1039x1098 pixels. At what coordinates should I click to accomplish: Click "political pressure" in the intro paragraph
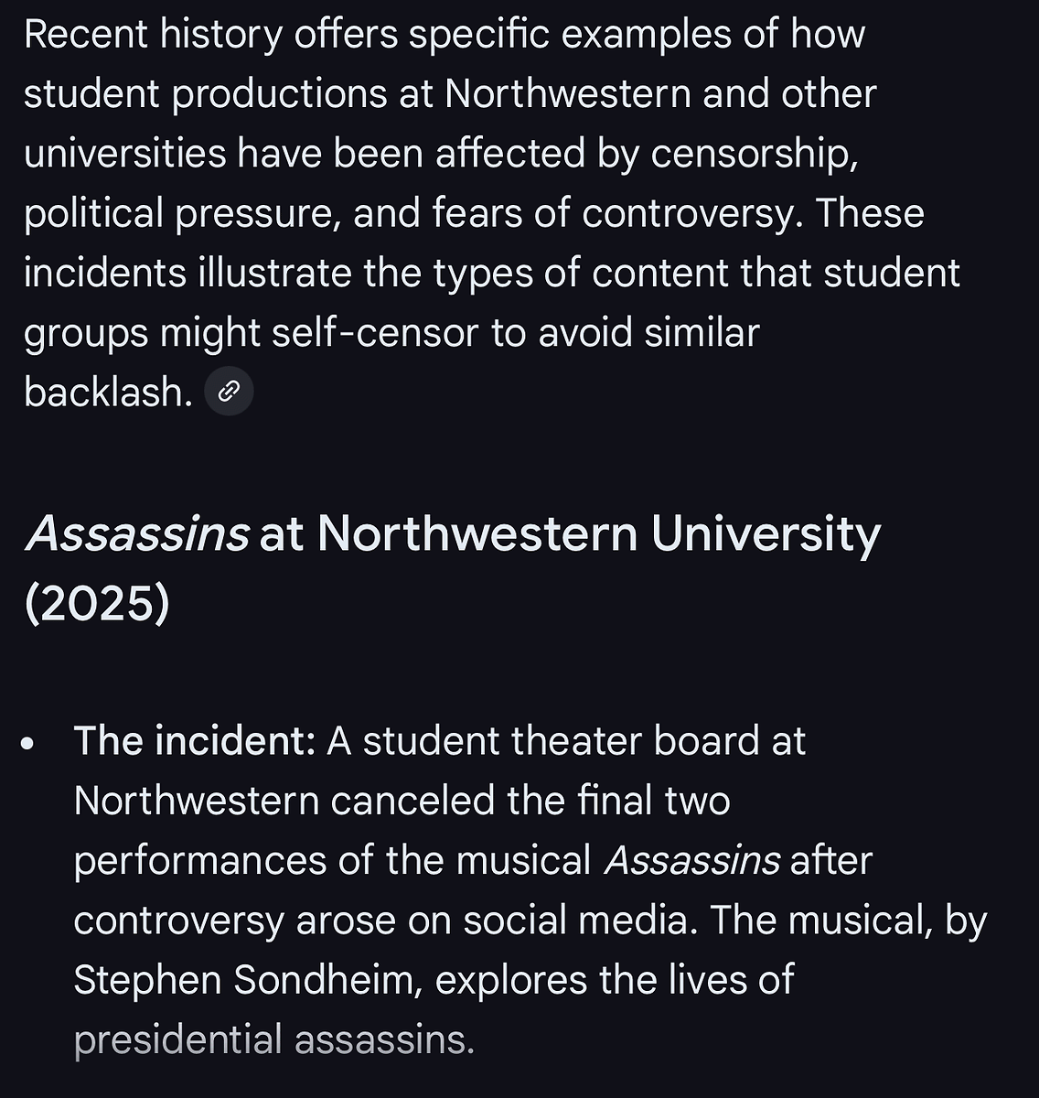tap(182, 213)
